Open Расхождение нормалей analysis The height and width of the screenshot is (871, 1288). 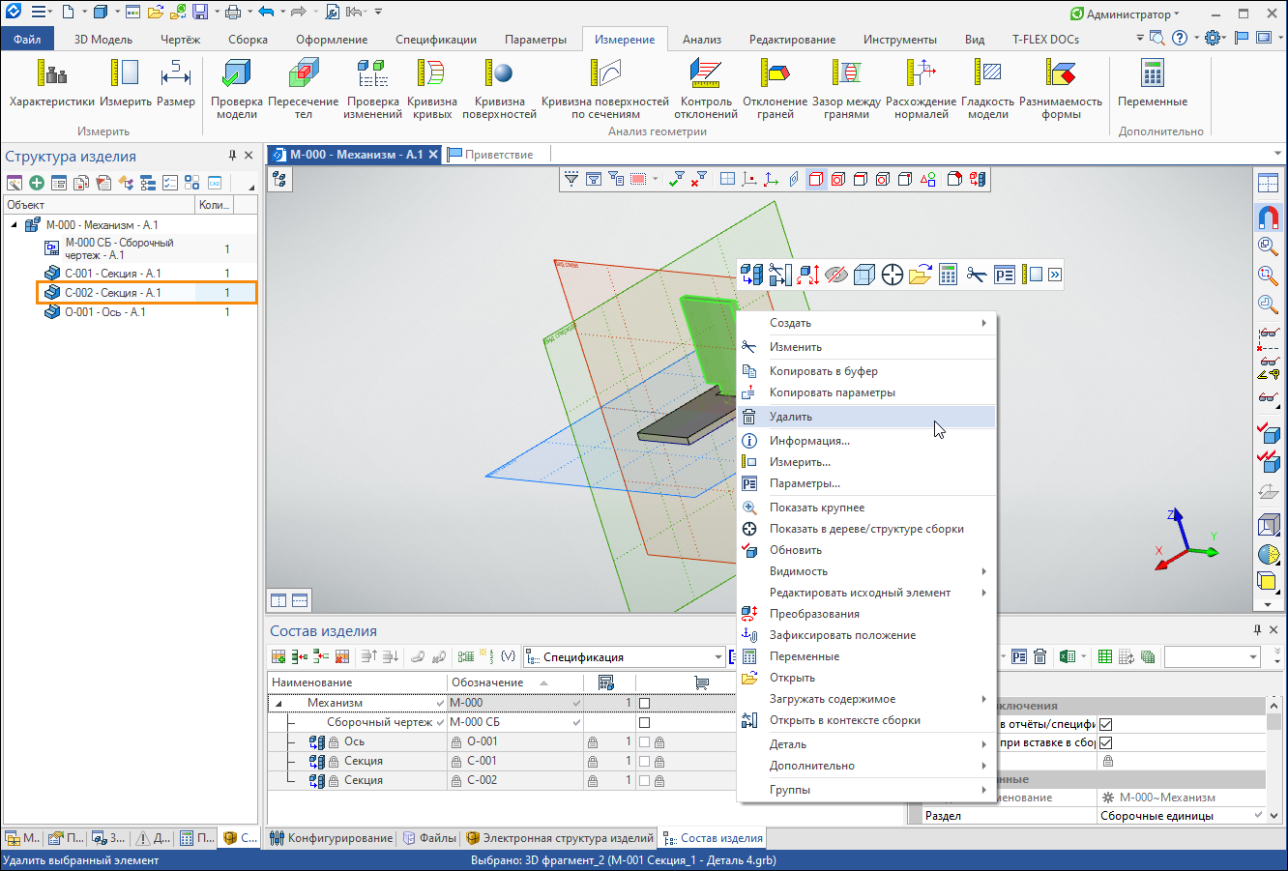pos(922,89)
